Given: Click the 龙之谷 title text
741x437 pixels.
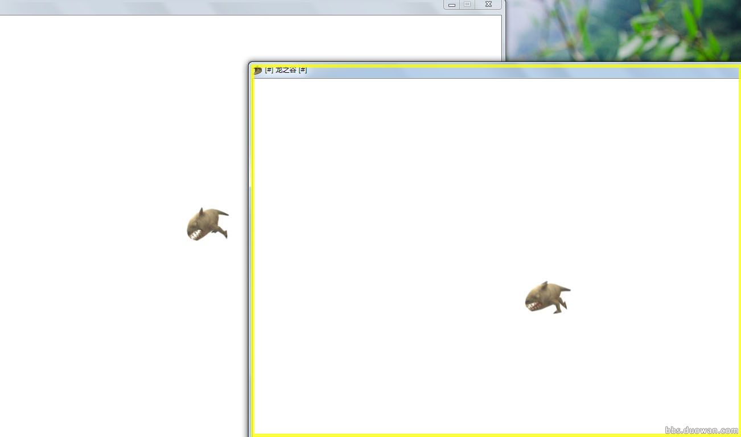Looking at the screenshot, I should [x=286, y=70].
